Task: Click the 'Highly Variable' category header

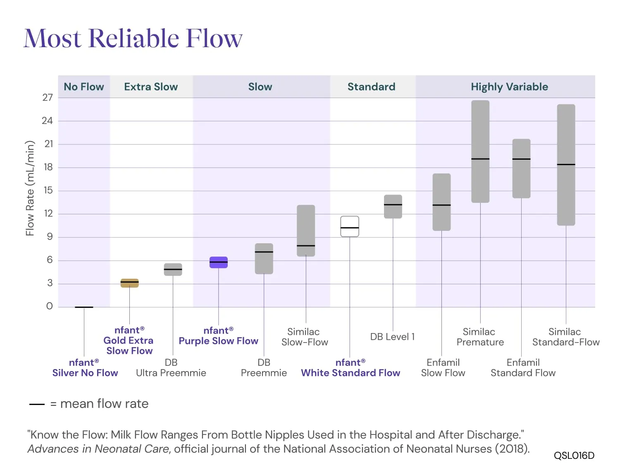Action: click(x=510, y=86)
